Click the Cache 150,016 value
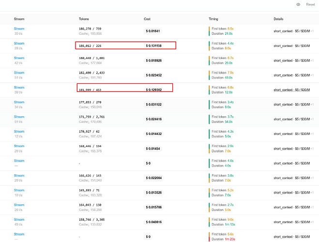This screenshot has width=319, height=242. pos(91,107)
